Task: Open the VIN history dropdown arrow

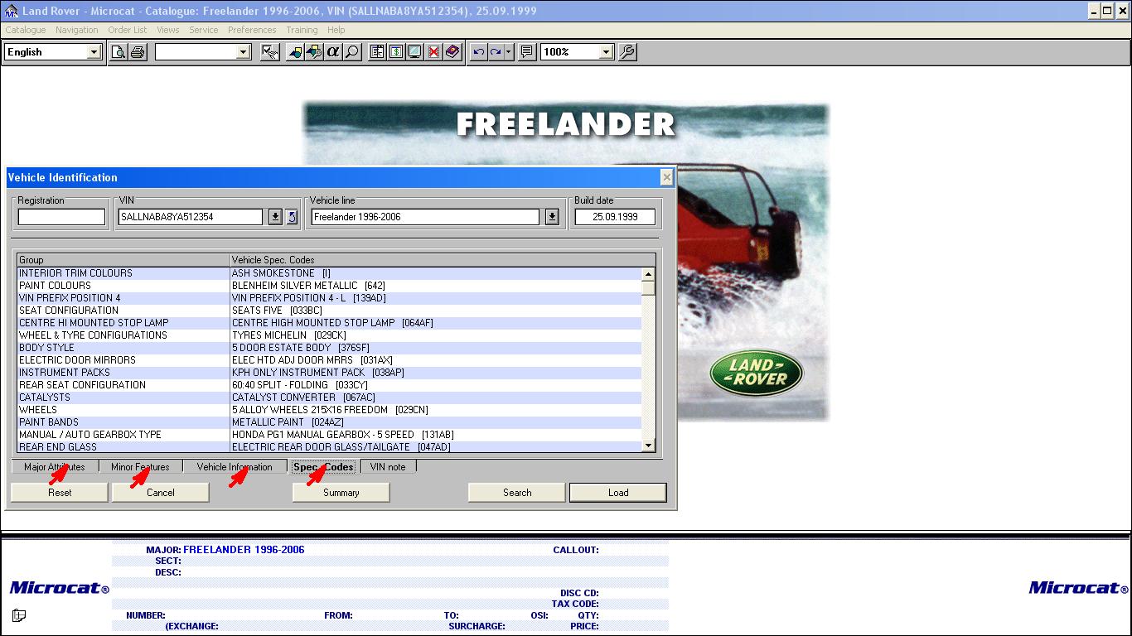Action: (x=276, y=217)
